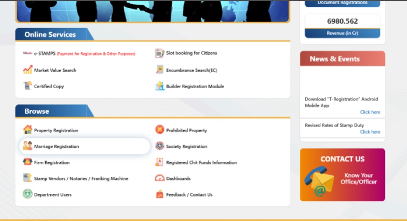The image size is (407, 221).
Task: Click the Certified Copy document icon
Action: click(x=28, y=86)
